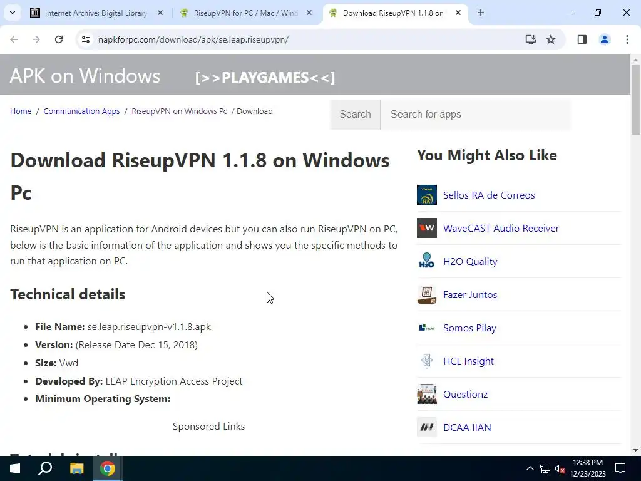This screenshot has width=641, height=481.
Task: Open RiseupVPN on Windows Pc breadcrumb
Action: click(x=179, y=111)
